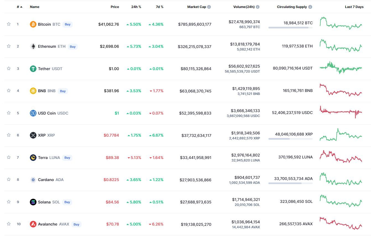Open Solana's 7-day price chart
Image resolution: width=371 pixels, height=236 pixels.
point(341,201)
